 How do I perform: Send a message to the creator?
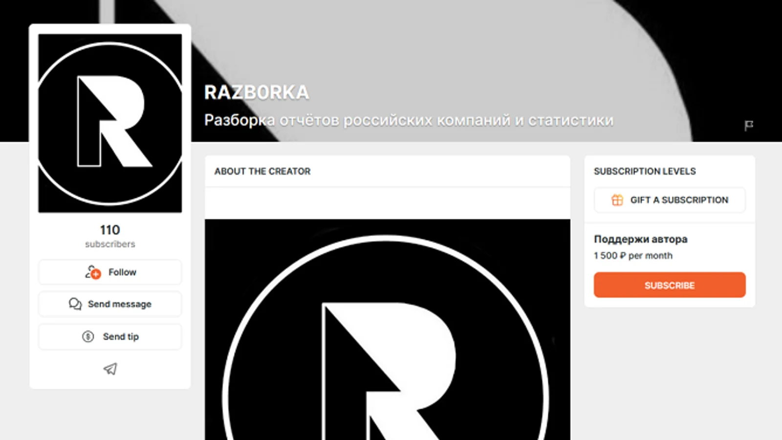[x=110, y=304]
